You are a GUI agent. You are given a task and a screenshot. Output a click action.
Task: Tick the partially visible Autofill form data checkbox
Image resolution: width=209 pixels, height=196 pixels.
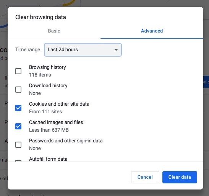tap(18, 161)
